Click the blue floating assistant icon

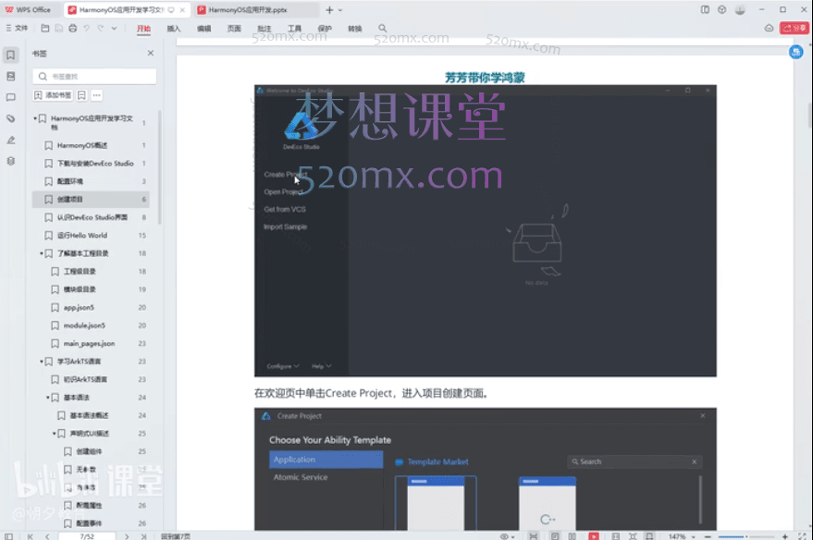pyautogui.click(x=795, y=53)
